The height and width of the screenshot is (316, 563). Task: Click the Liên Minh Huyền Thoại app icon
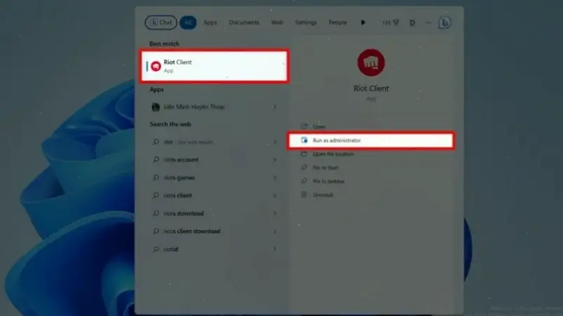pos(156,107)
